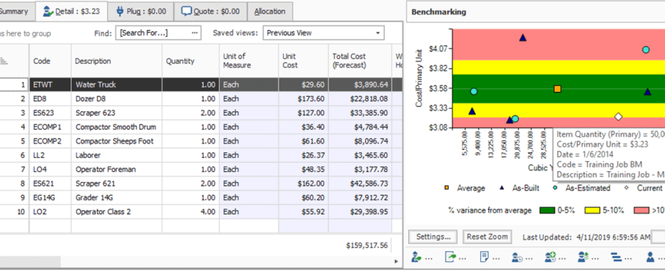Click the person silhouette icon in bottom toolbar
The width and height of the screenshot is (665, 271).
(x=650, y=256)
